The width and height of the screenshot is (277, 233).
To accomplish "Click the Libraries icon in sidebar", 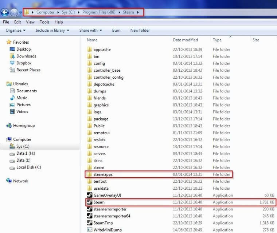I will (x=9, y=84).
